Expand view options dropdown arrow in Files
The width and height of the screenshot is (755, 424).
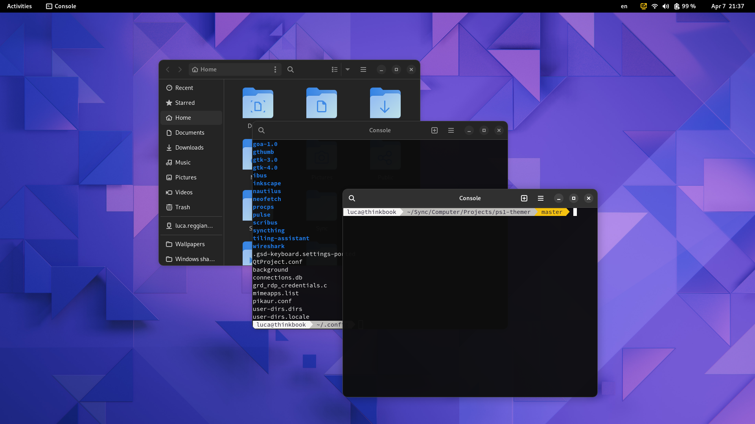348,69
